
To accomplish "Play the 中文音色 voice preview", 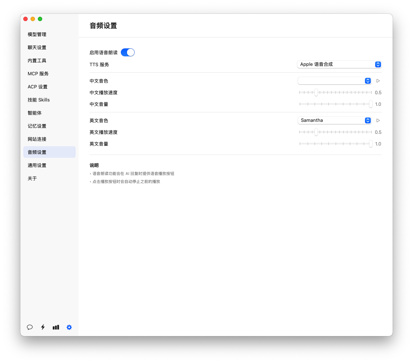I will tap(378, 81).
